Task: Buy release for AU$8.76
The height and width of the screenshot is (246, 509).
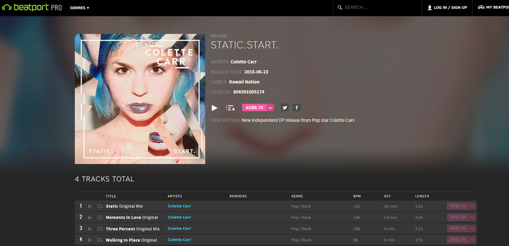Action: (255, 108)
